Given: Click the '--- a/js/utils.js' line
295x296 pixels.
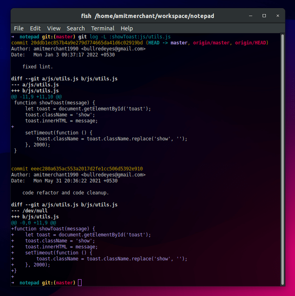Looking at the screenshot, I should 35,85.
